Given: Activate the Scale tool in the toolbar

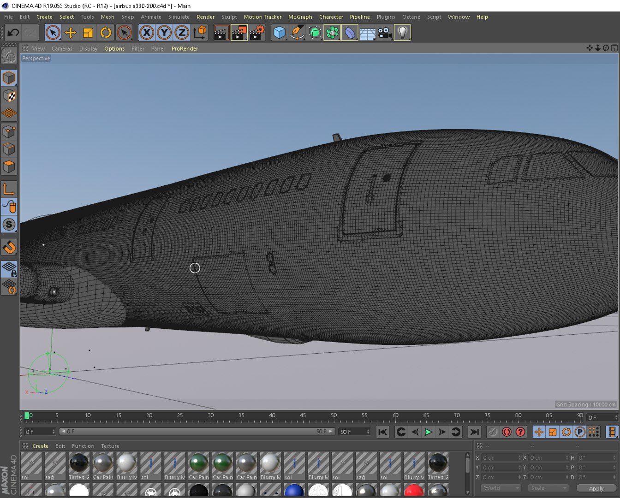Looking at the screenshot, I should click(88, 32).
